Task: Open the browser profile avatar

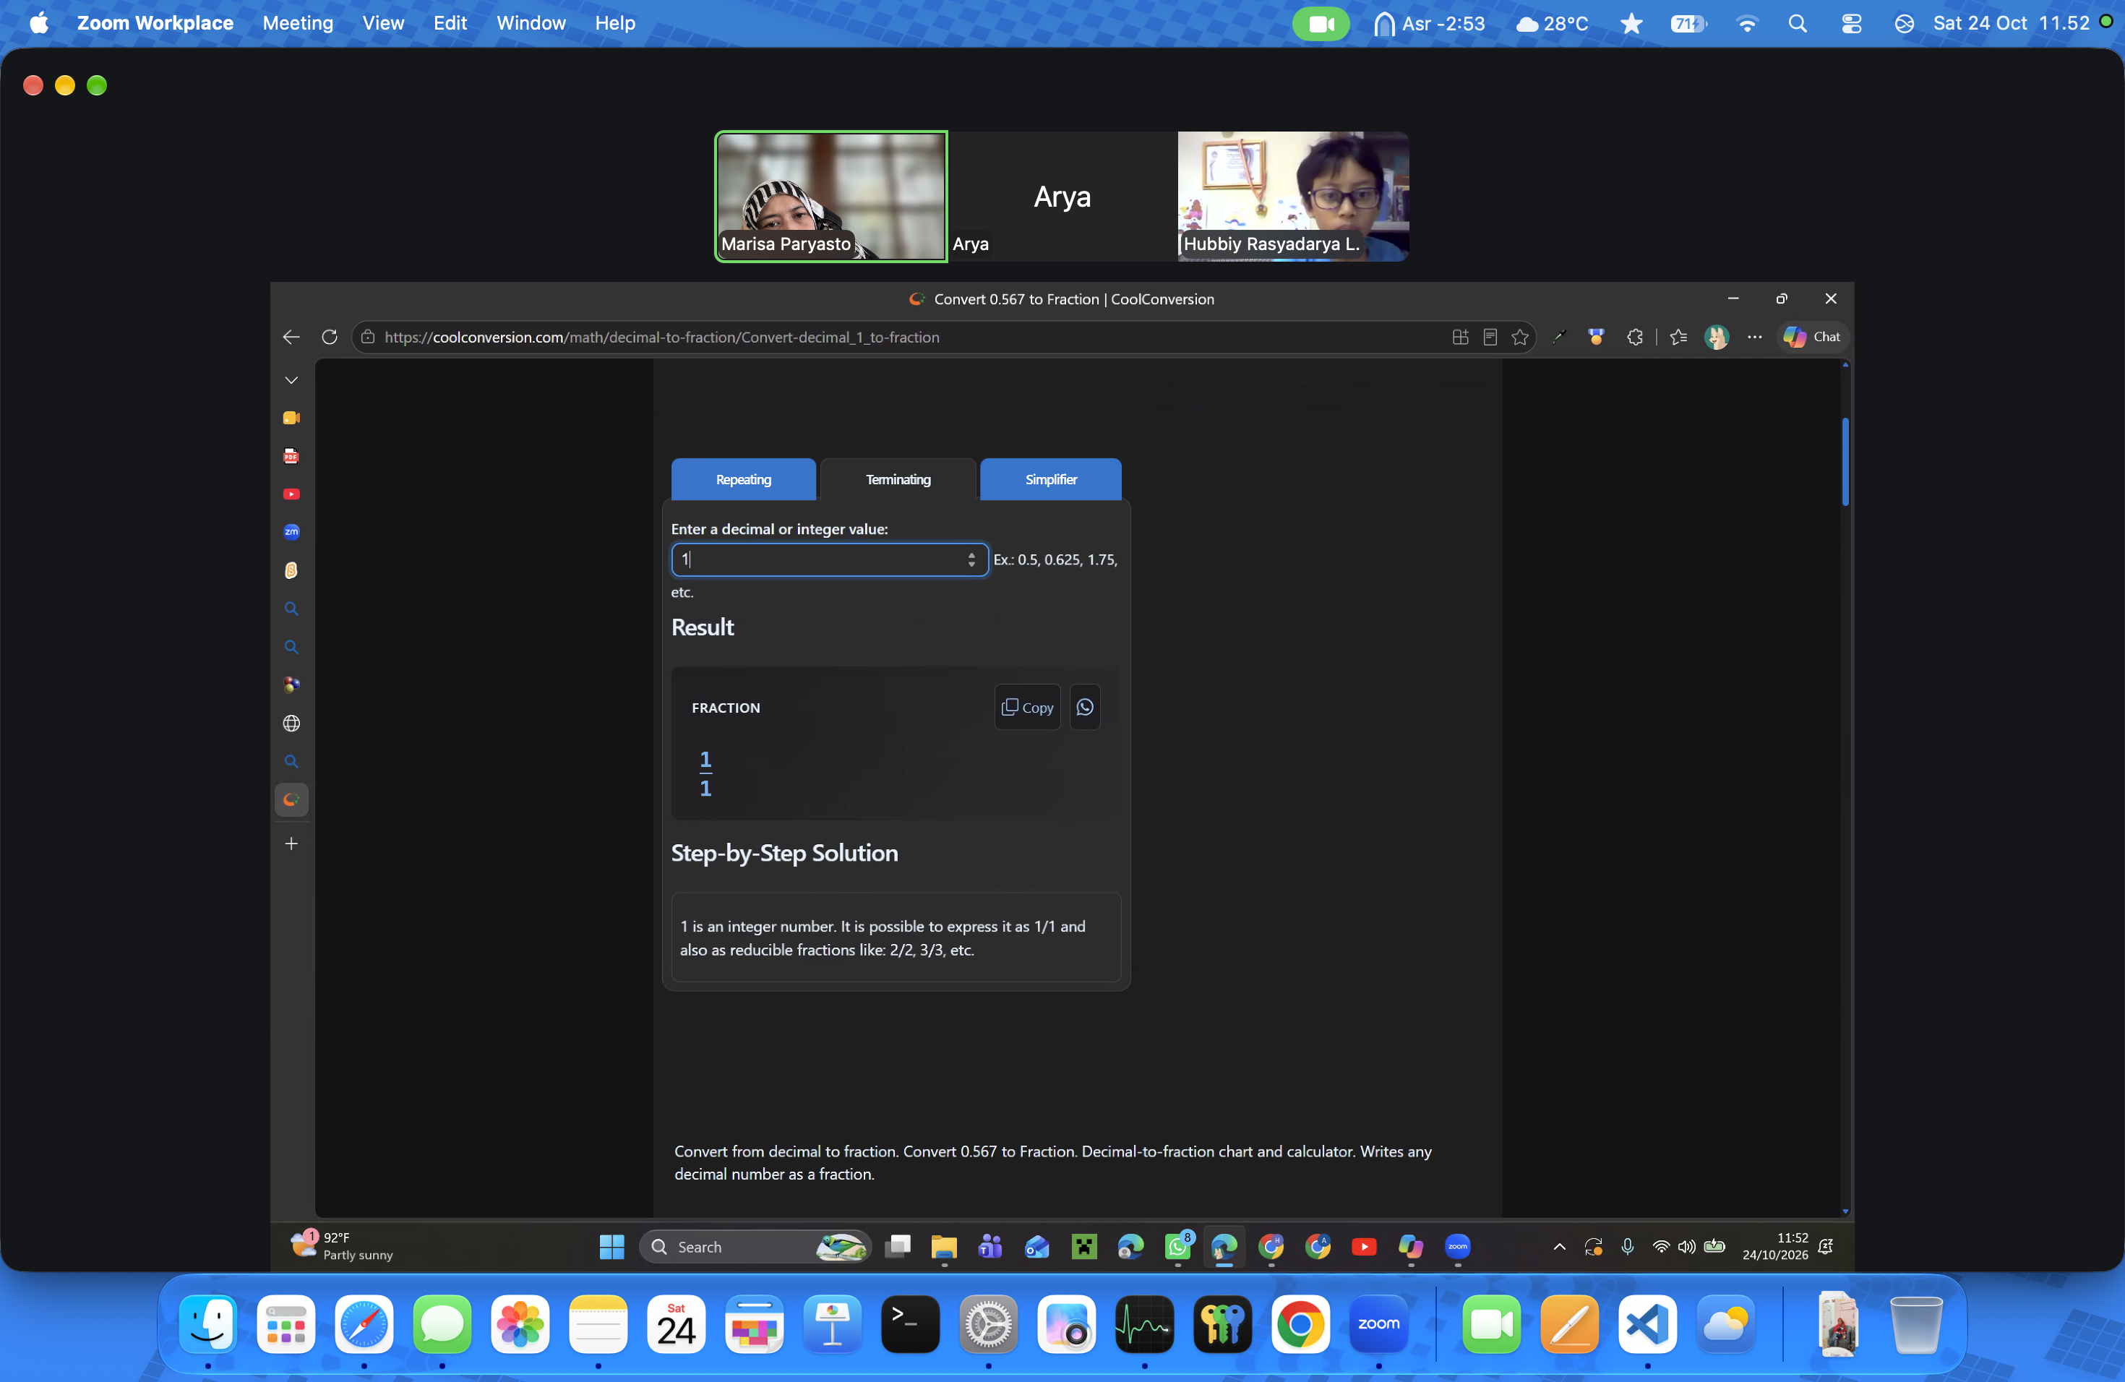Action: 1716,338
